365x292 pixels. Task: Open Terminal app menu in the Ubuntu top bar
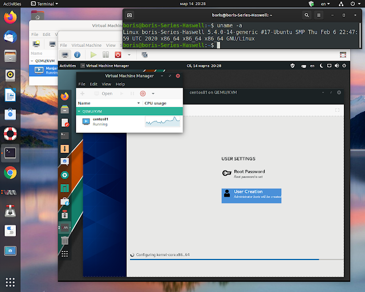[x=44, y=4]
